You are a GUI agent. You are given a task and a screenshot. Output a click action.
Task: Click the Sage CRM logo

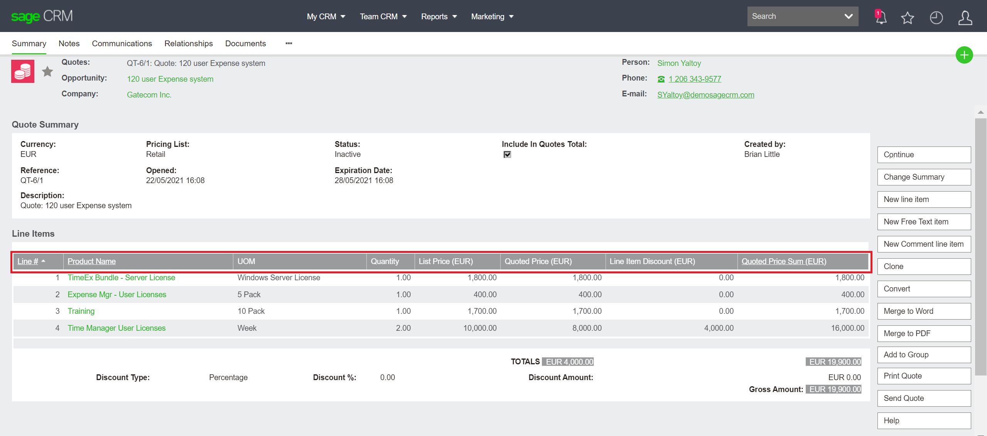click(42, 16)
